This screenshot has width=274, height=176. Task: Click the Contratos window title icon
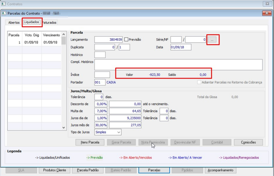(3, 4)
